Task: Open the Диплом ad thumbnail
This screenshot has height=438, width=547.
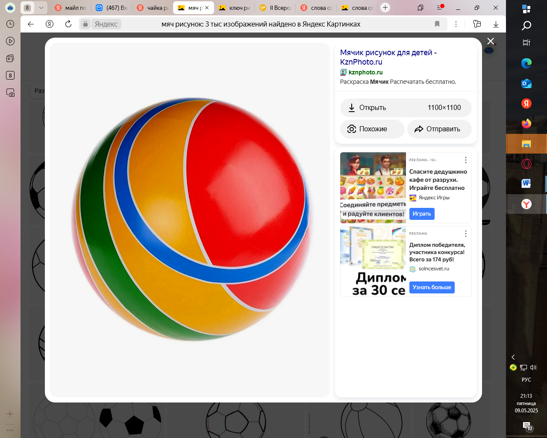Action: (x=373, y=261)
